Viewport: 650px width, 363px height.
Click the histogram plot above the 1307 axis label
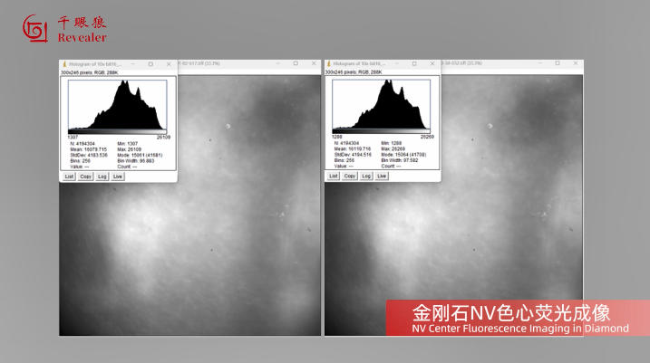click(117, 105)
